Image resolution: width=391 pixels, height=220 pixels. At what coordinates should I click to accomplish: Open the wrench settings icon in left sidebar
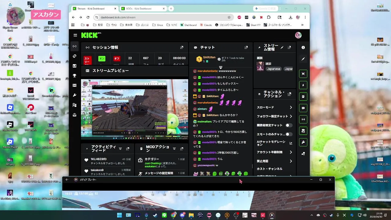75,95
